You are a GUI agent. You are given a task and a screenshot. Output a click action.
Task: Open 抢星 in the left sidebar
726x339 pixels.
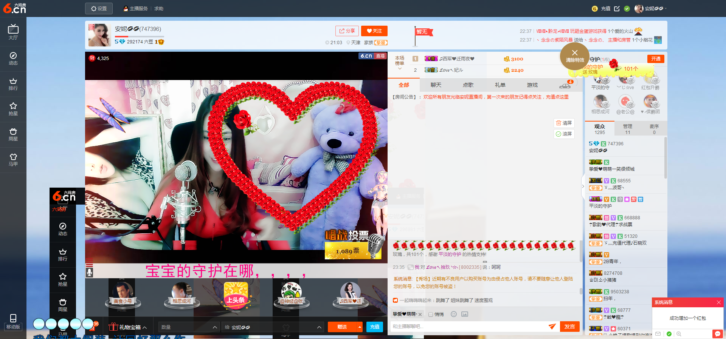pyautogui.click(x=13, y=109)
